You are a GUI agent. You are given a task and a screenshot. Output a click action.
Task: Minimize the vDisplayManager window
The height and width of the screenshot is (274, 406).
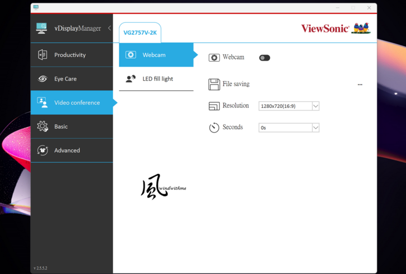pos(337,8)
